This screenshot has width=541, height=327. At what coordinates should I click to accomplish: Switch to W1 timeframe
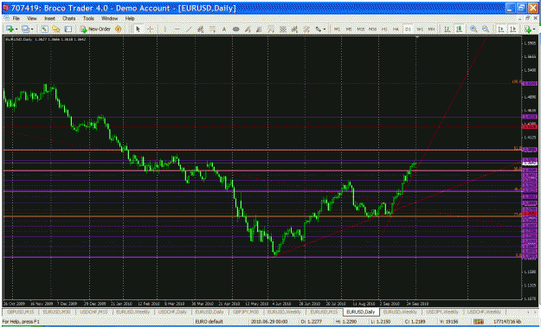tap(420, 29)
